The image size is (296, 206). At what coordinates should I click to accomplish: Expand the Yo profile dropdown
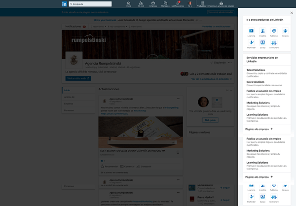190,4
